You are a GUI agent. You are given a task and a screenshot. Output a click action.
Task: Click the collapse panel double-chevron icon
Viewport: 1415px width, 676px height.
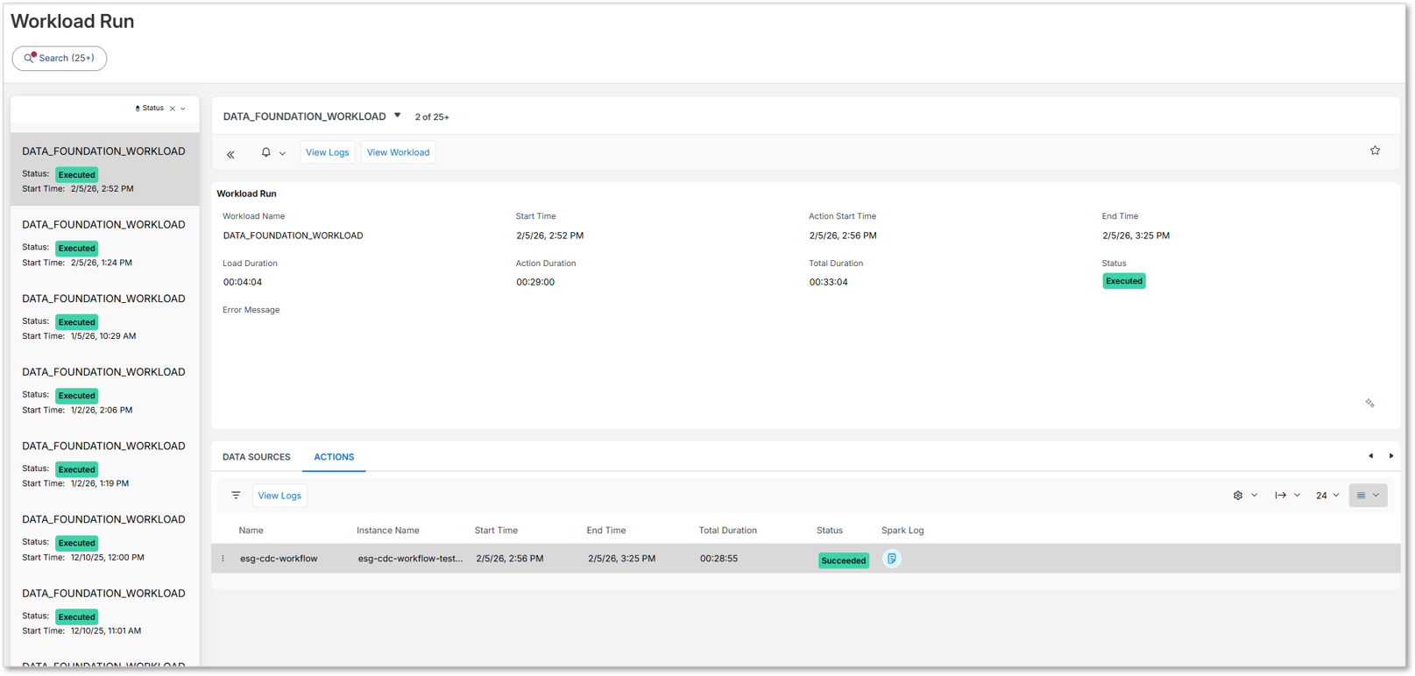230,154
